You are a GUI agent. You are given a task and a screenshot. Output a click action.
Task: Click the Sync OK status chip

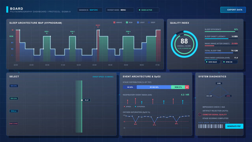click(230, 62)
